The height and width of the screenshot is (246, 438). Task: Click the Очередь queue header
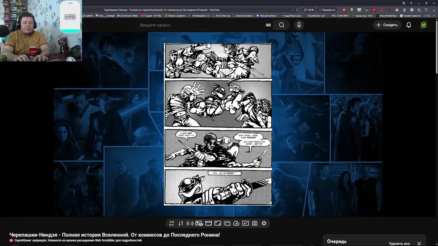coord(337,242)
